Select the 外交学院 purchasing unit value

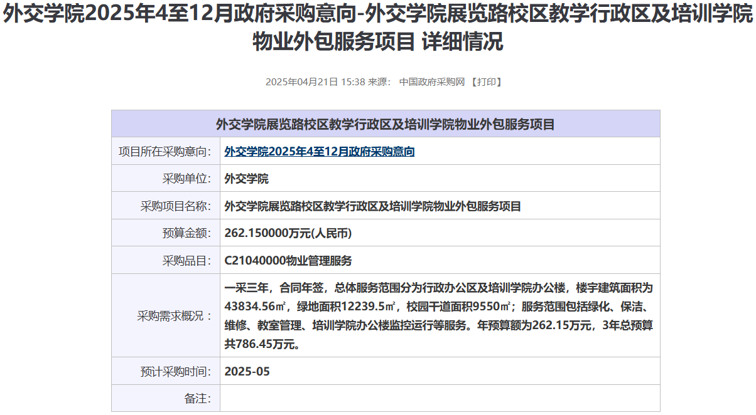pos(246,179)
